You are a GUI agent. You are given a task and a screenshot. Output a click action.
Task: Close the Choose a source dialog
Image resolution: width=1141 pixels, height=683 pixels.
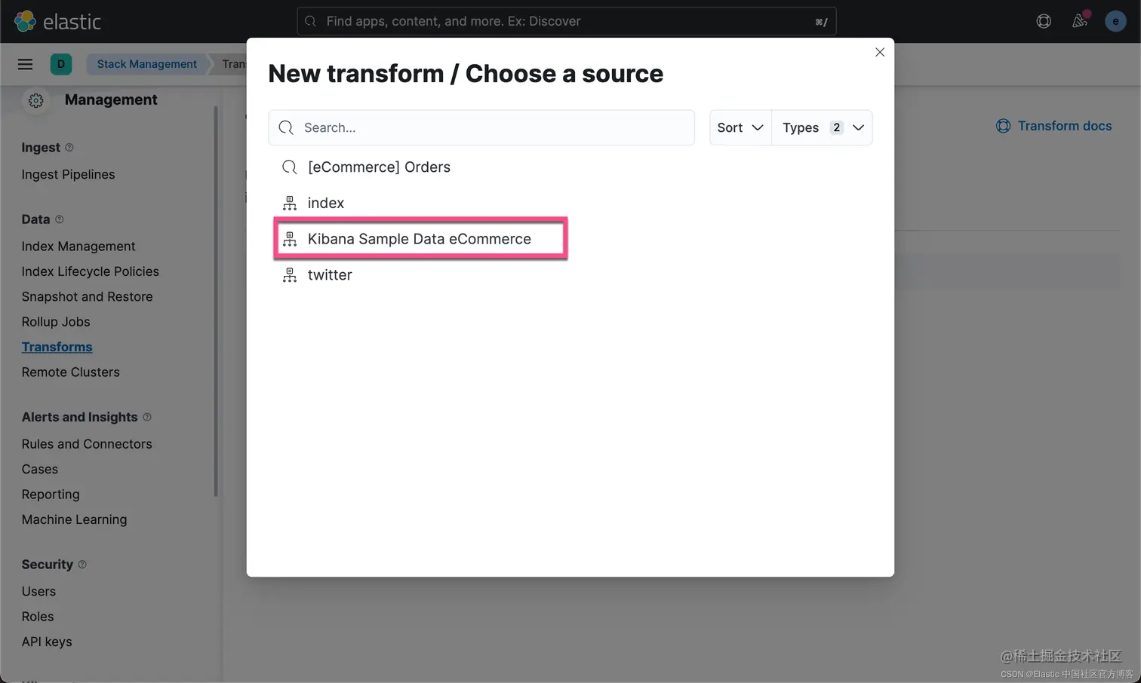point(880,52)
